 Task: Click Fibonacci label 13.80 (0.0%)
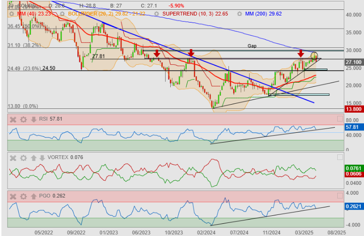click(23, 106)
